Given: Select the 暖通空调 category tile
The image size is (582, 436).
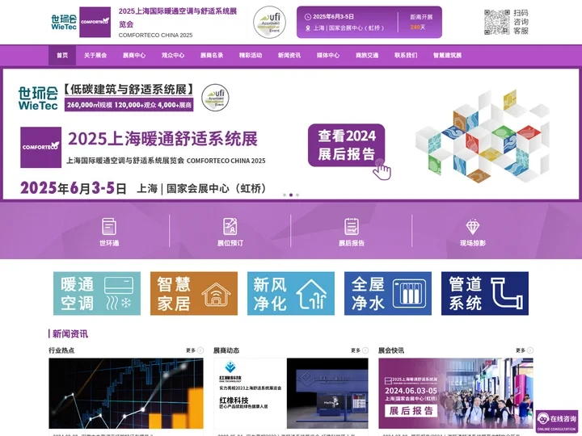Looking at the screenshot, I should [97, 293].
